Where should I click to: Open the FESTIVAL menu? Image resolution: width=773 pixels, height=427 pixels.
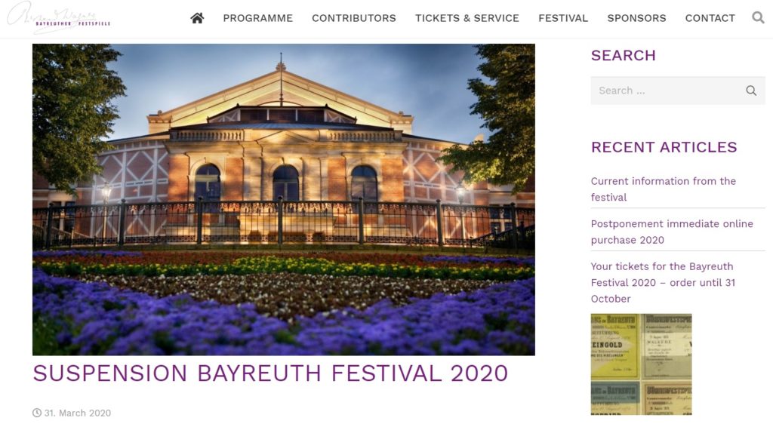click(563, 18)
